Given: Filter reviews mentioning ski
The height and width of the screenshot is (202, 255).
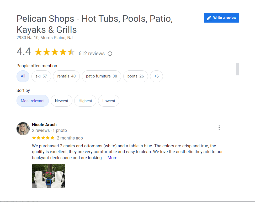Looking at the screenshot, I should click(41, 76).
